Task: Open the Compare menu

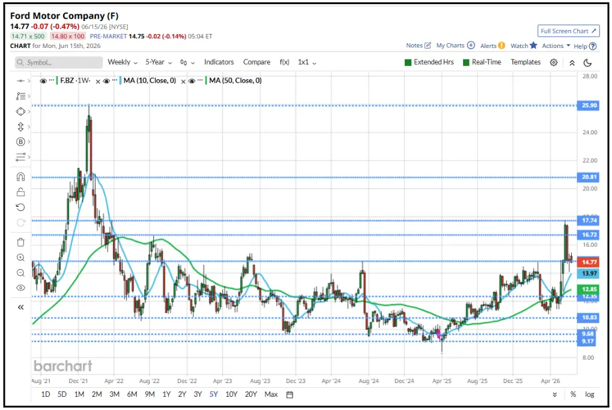Action: (256, 62)
